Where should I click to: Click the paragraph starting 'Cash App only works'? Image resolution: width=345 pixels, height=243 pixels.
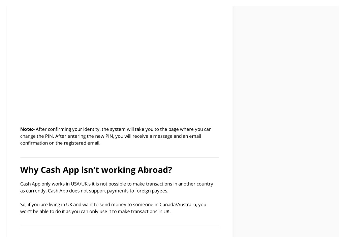point(117,187)
